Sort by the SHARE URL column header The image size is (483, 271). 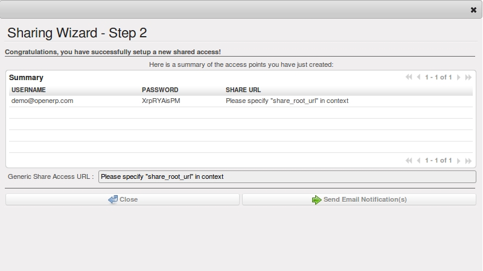coord(243,90)
